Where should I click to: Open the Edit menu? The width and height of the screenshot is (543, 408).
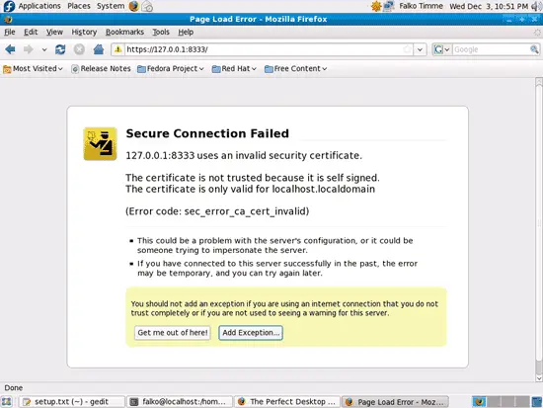point(31,32)
